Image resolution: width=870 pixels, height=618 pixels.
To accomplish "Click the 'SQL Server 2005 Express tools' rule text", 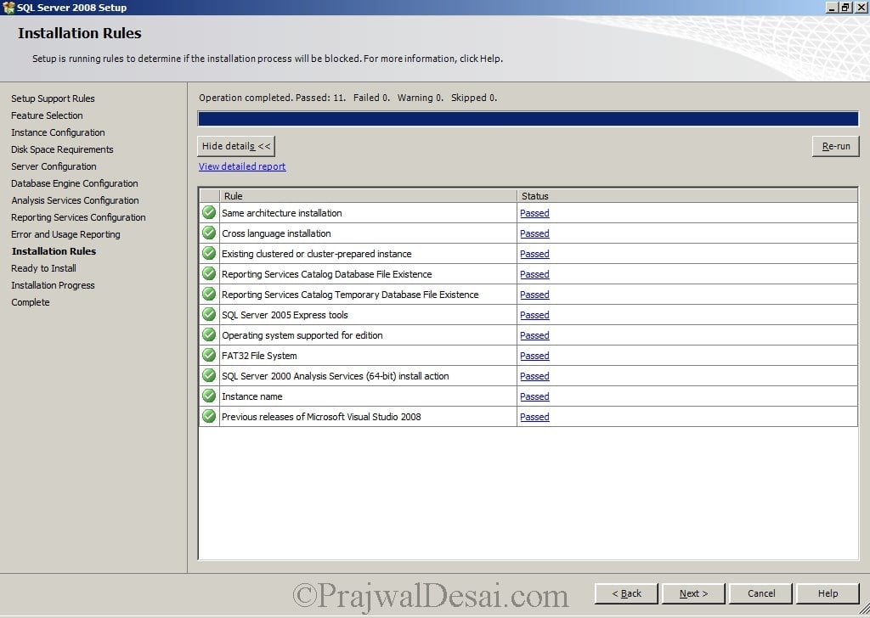I will click(x=285, y=315).
